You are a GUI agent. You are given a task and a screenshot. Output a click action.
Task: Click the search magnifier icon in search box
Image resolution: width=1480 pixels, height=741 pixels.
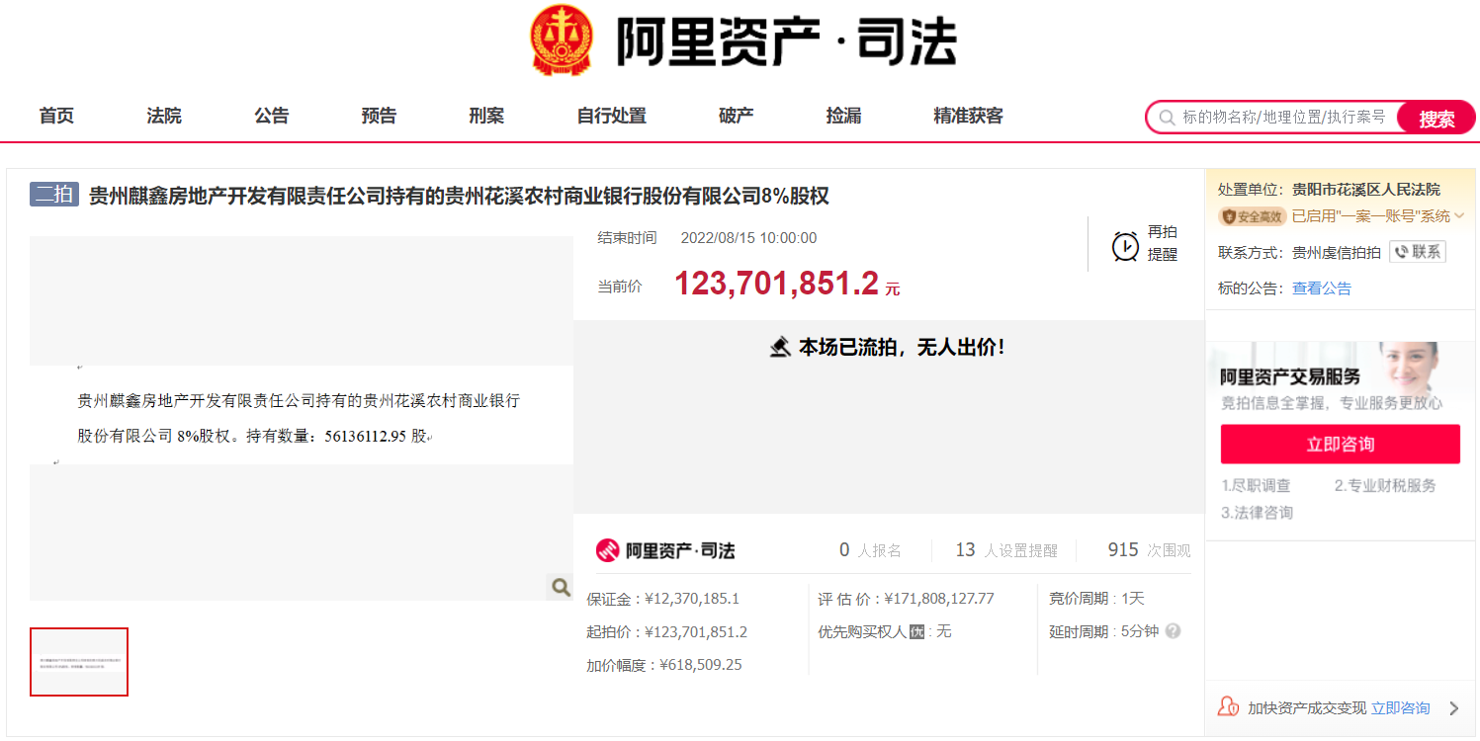tap(1167, 118)
